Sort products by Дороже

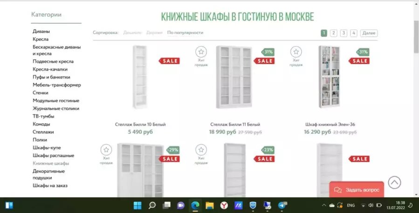154,33
